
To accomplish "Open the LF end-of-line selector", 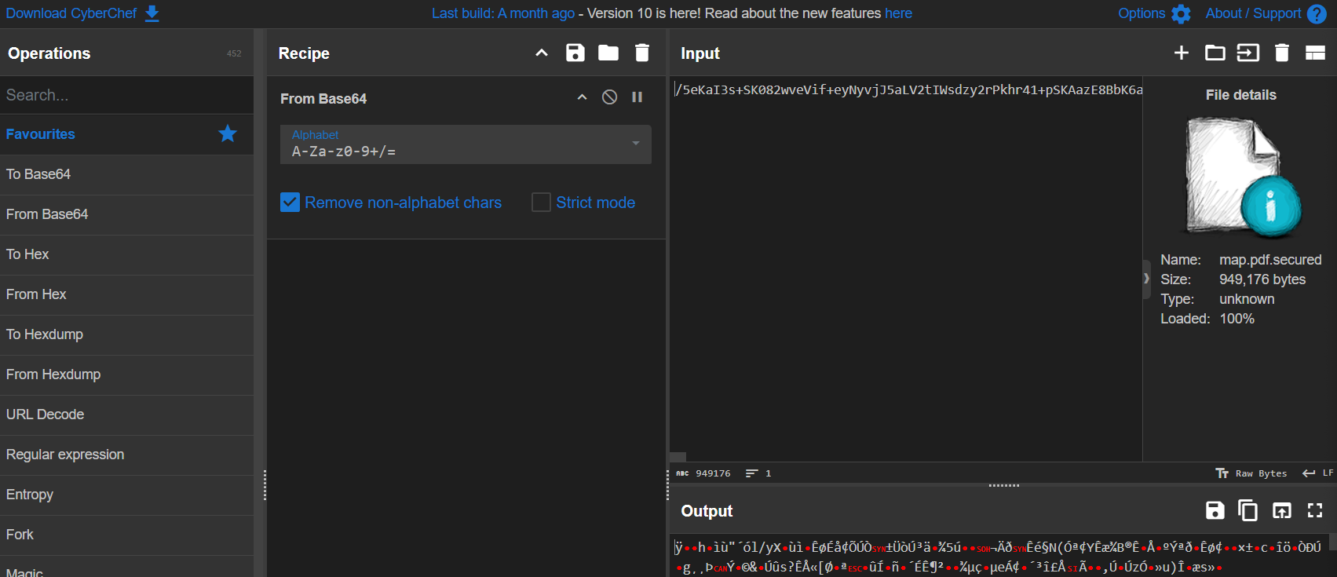I will 1318,473.
